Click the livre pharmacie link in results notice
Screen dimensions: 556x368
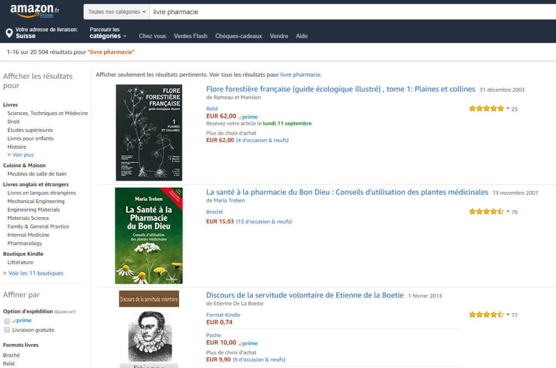[x=300, y=74]
